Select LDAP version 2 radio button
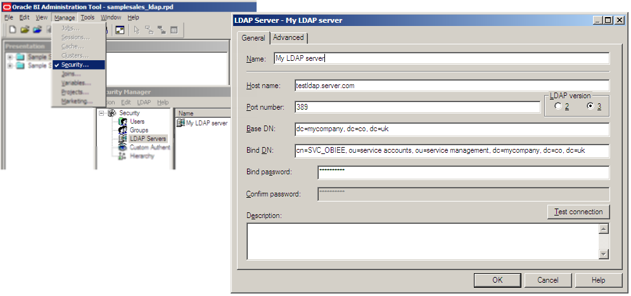The image size is (631, 296). click(558, 106)
